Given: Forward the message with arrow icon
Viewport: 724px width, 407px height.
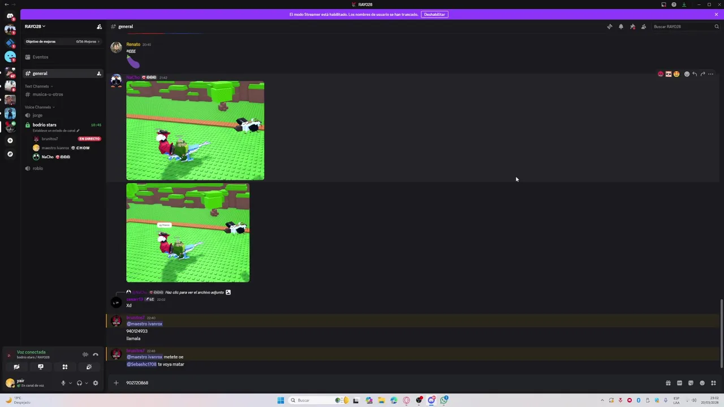Looking at the screenshot, I should 703,74.
